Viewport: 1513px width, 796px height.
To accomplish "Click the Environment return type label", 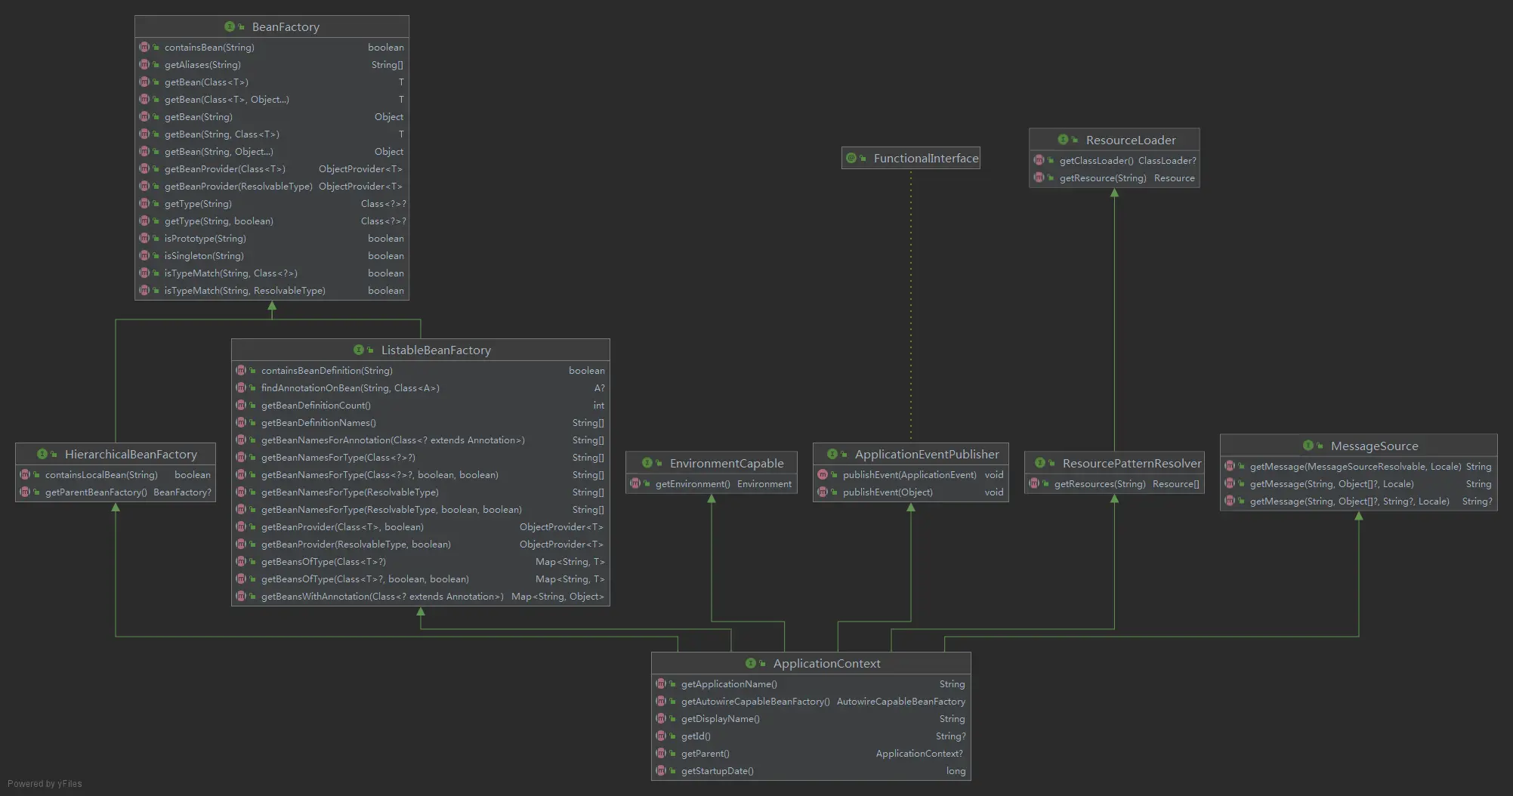I will (764, 483).
